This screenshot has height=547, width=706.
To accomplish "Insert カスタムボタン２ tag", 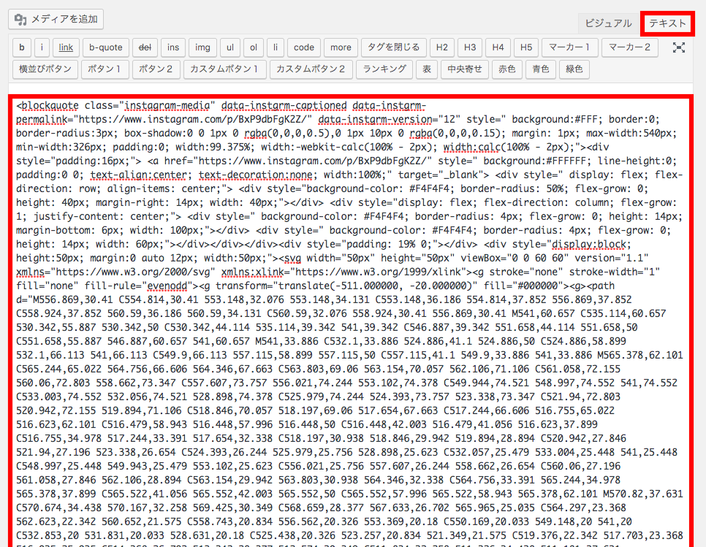I will [x=310, y=69].
